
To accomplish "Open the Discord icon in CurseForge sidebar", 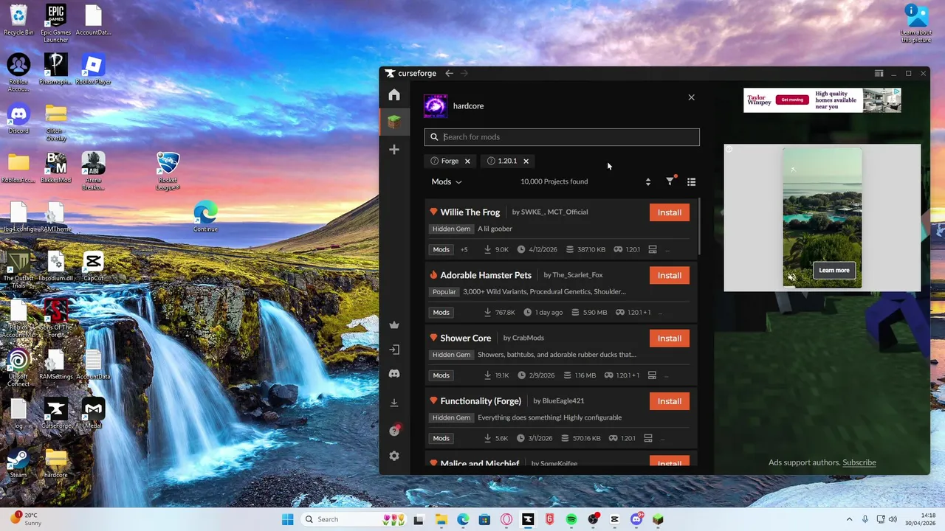I will tap(394, 374).
